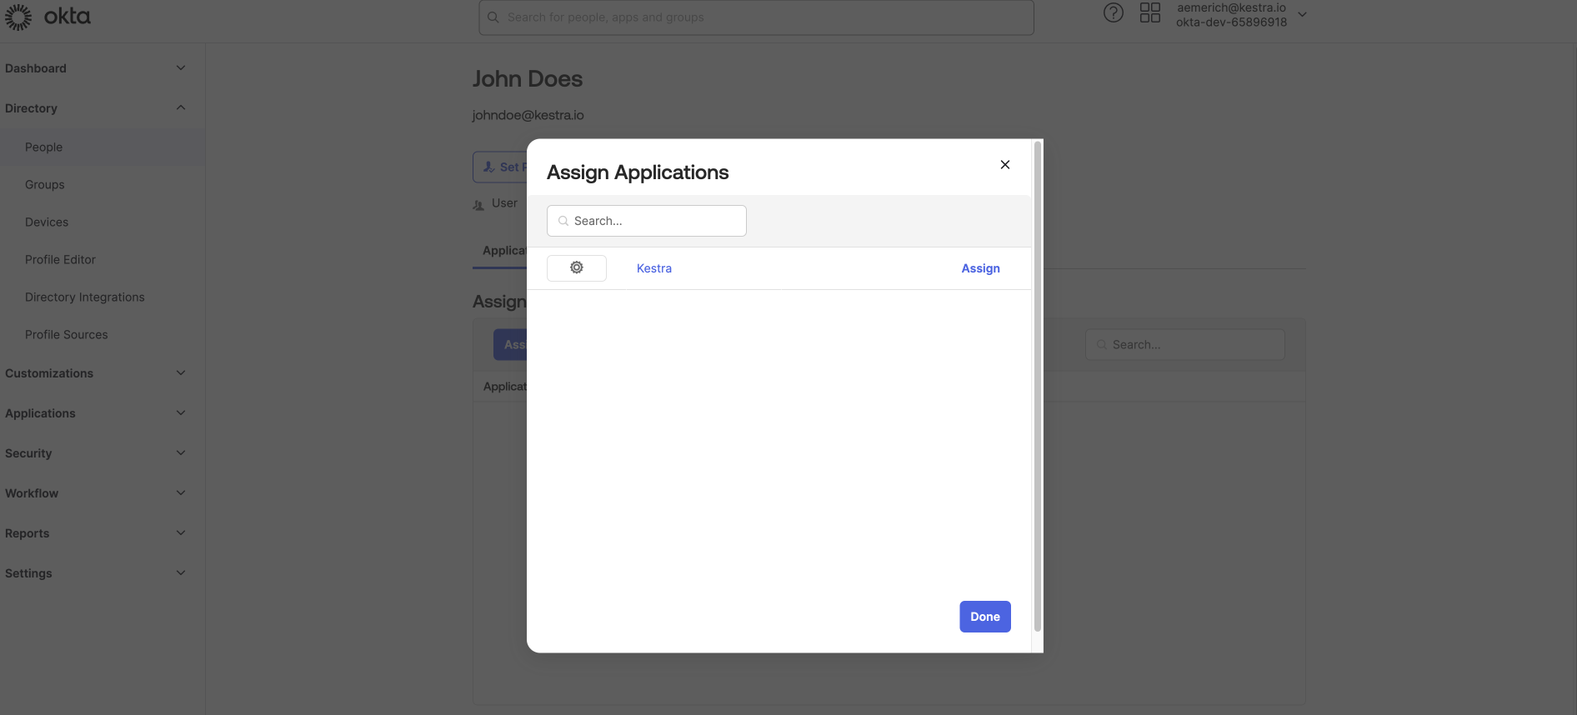Assign the Kestra application
The height and width of the screenshot is (715, 1577).
point(980,268)
